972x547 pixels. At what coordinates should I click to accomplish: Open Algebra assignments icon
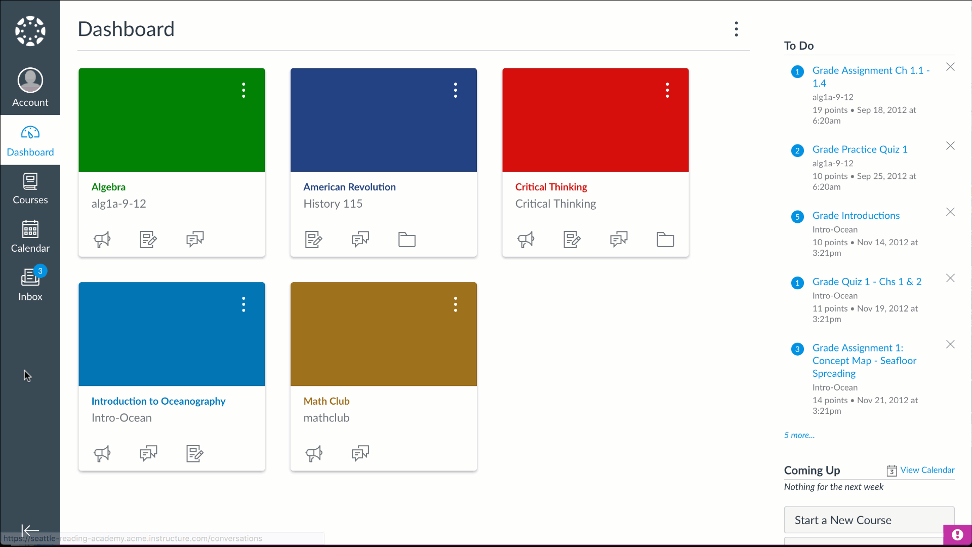(x=148, y=239)
